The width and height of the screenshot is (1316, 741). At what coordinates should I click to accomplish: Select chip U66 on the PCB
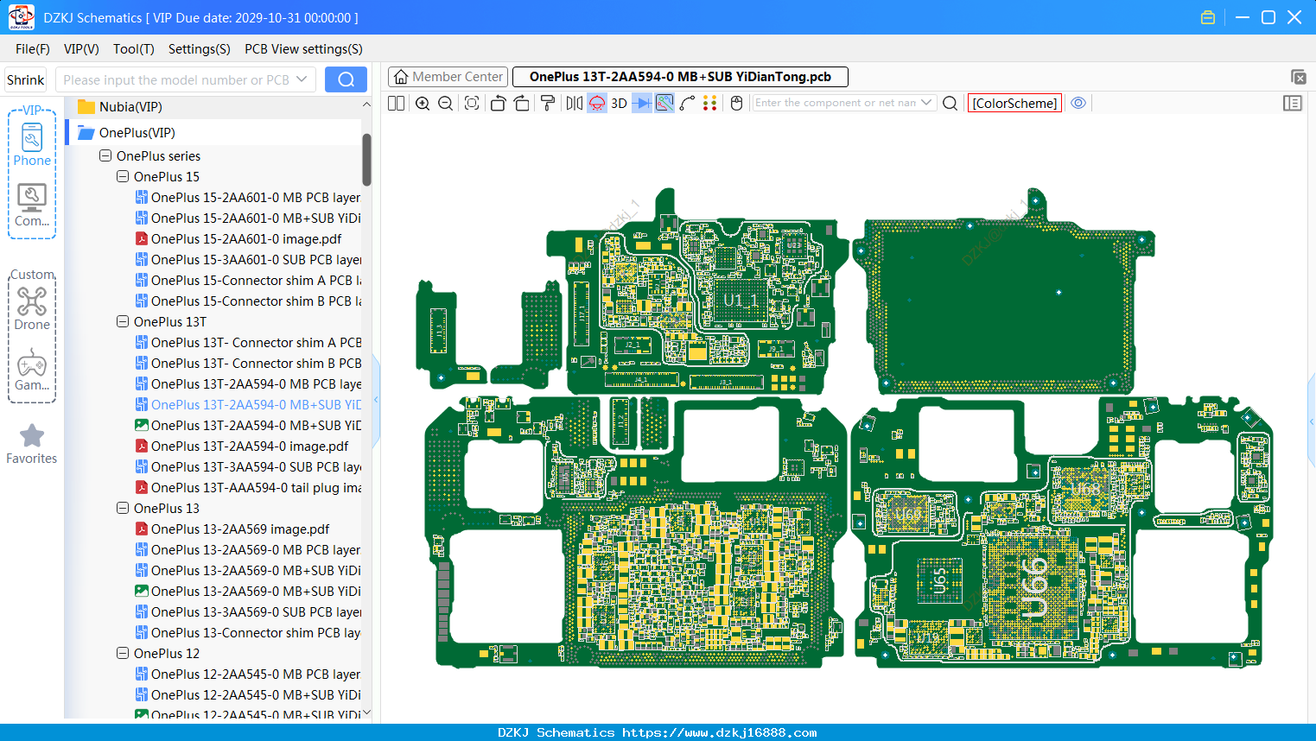pyautogui.click(x=1033, y=587)
